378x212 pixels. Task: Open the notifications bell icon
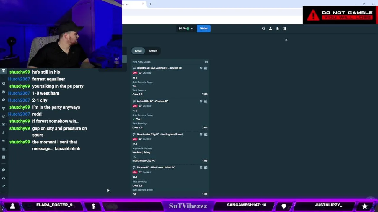277,29
